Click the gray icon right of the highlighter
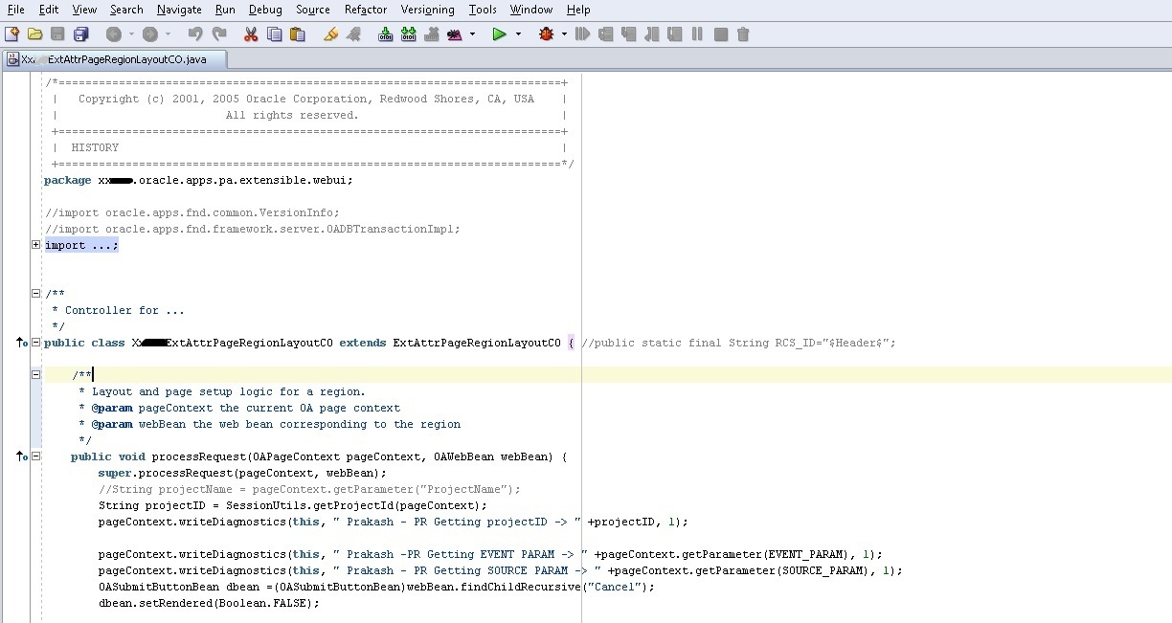The width and height of the screenshot is (1172, 623). (354, 34)
